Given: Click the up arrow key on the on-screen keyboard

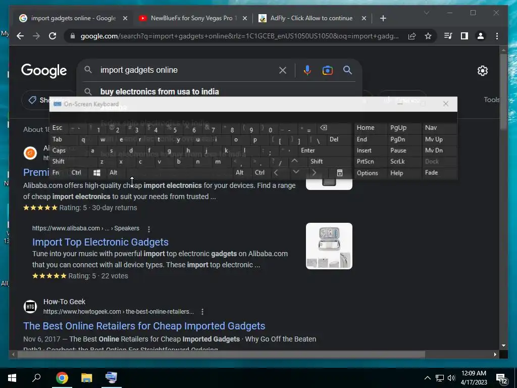Looking at the screenshot, I should tap(294, 161).
